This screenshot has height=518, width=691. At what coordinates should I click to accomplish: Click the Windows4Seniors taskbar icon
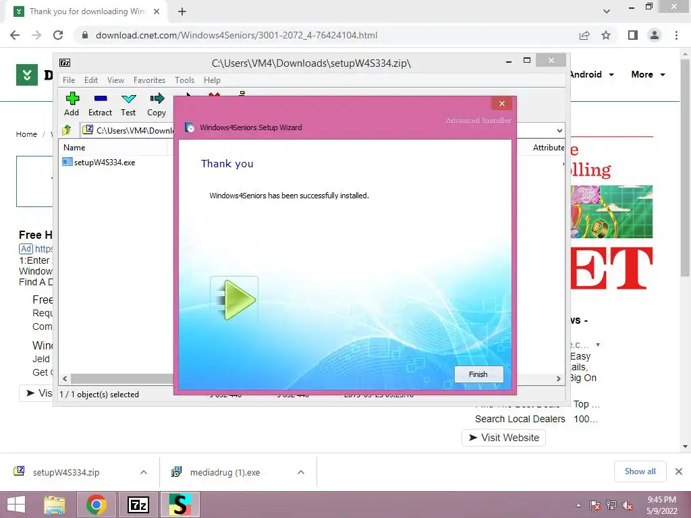click(x=179, y=505)
